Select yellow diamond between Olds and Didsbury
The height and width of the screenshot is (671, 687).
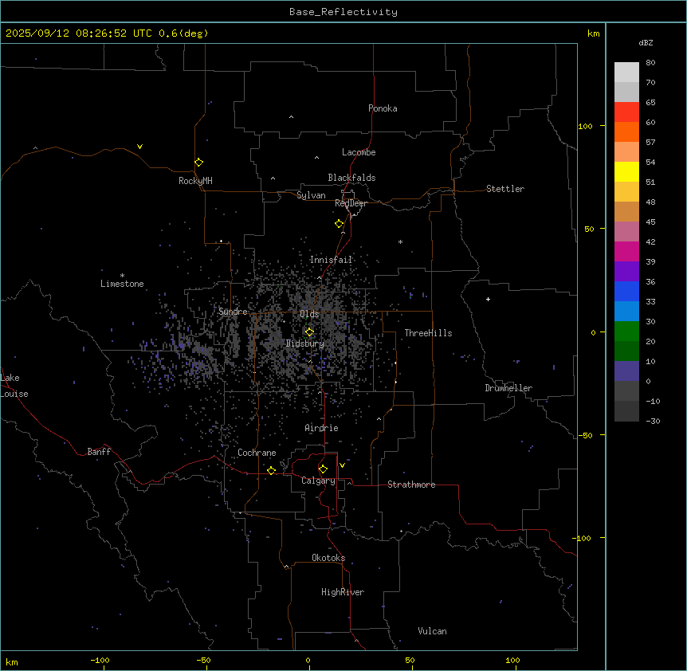pos(309,332)
